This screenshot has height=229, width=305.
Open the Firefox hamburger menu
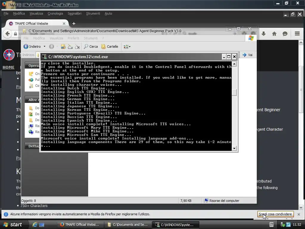coord(297,34)
